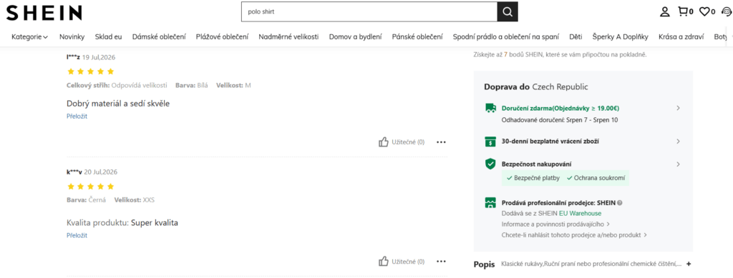
Task: Open seller information and obligations link
Action: pyautogui.click(x=555, y=224)
